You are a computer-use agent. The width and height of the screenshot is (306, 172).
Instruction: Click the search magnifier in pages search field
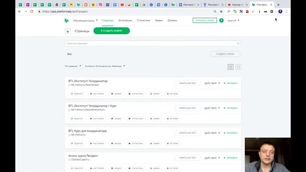point(238,43)
